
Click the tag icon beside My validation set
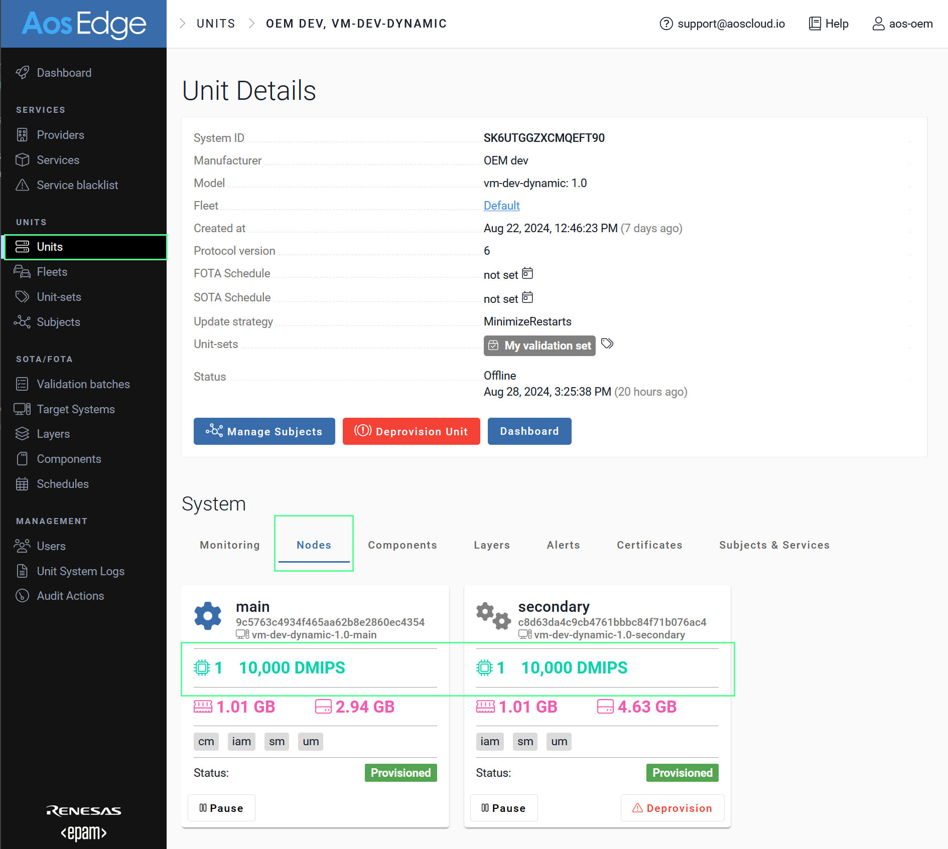tap(607, 344)
